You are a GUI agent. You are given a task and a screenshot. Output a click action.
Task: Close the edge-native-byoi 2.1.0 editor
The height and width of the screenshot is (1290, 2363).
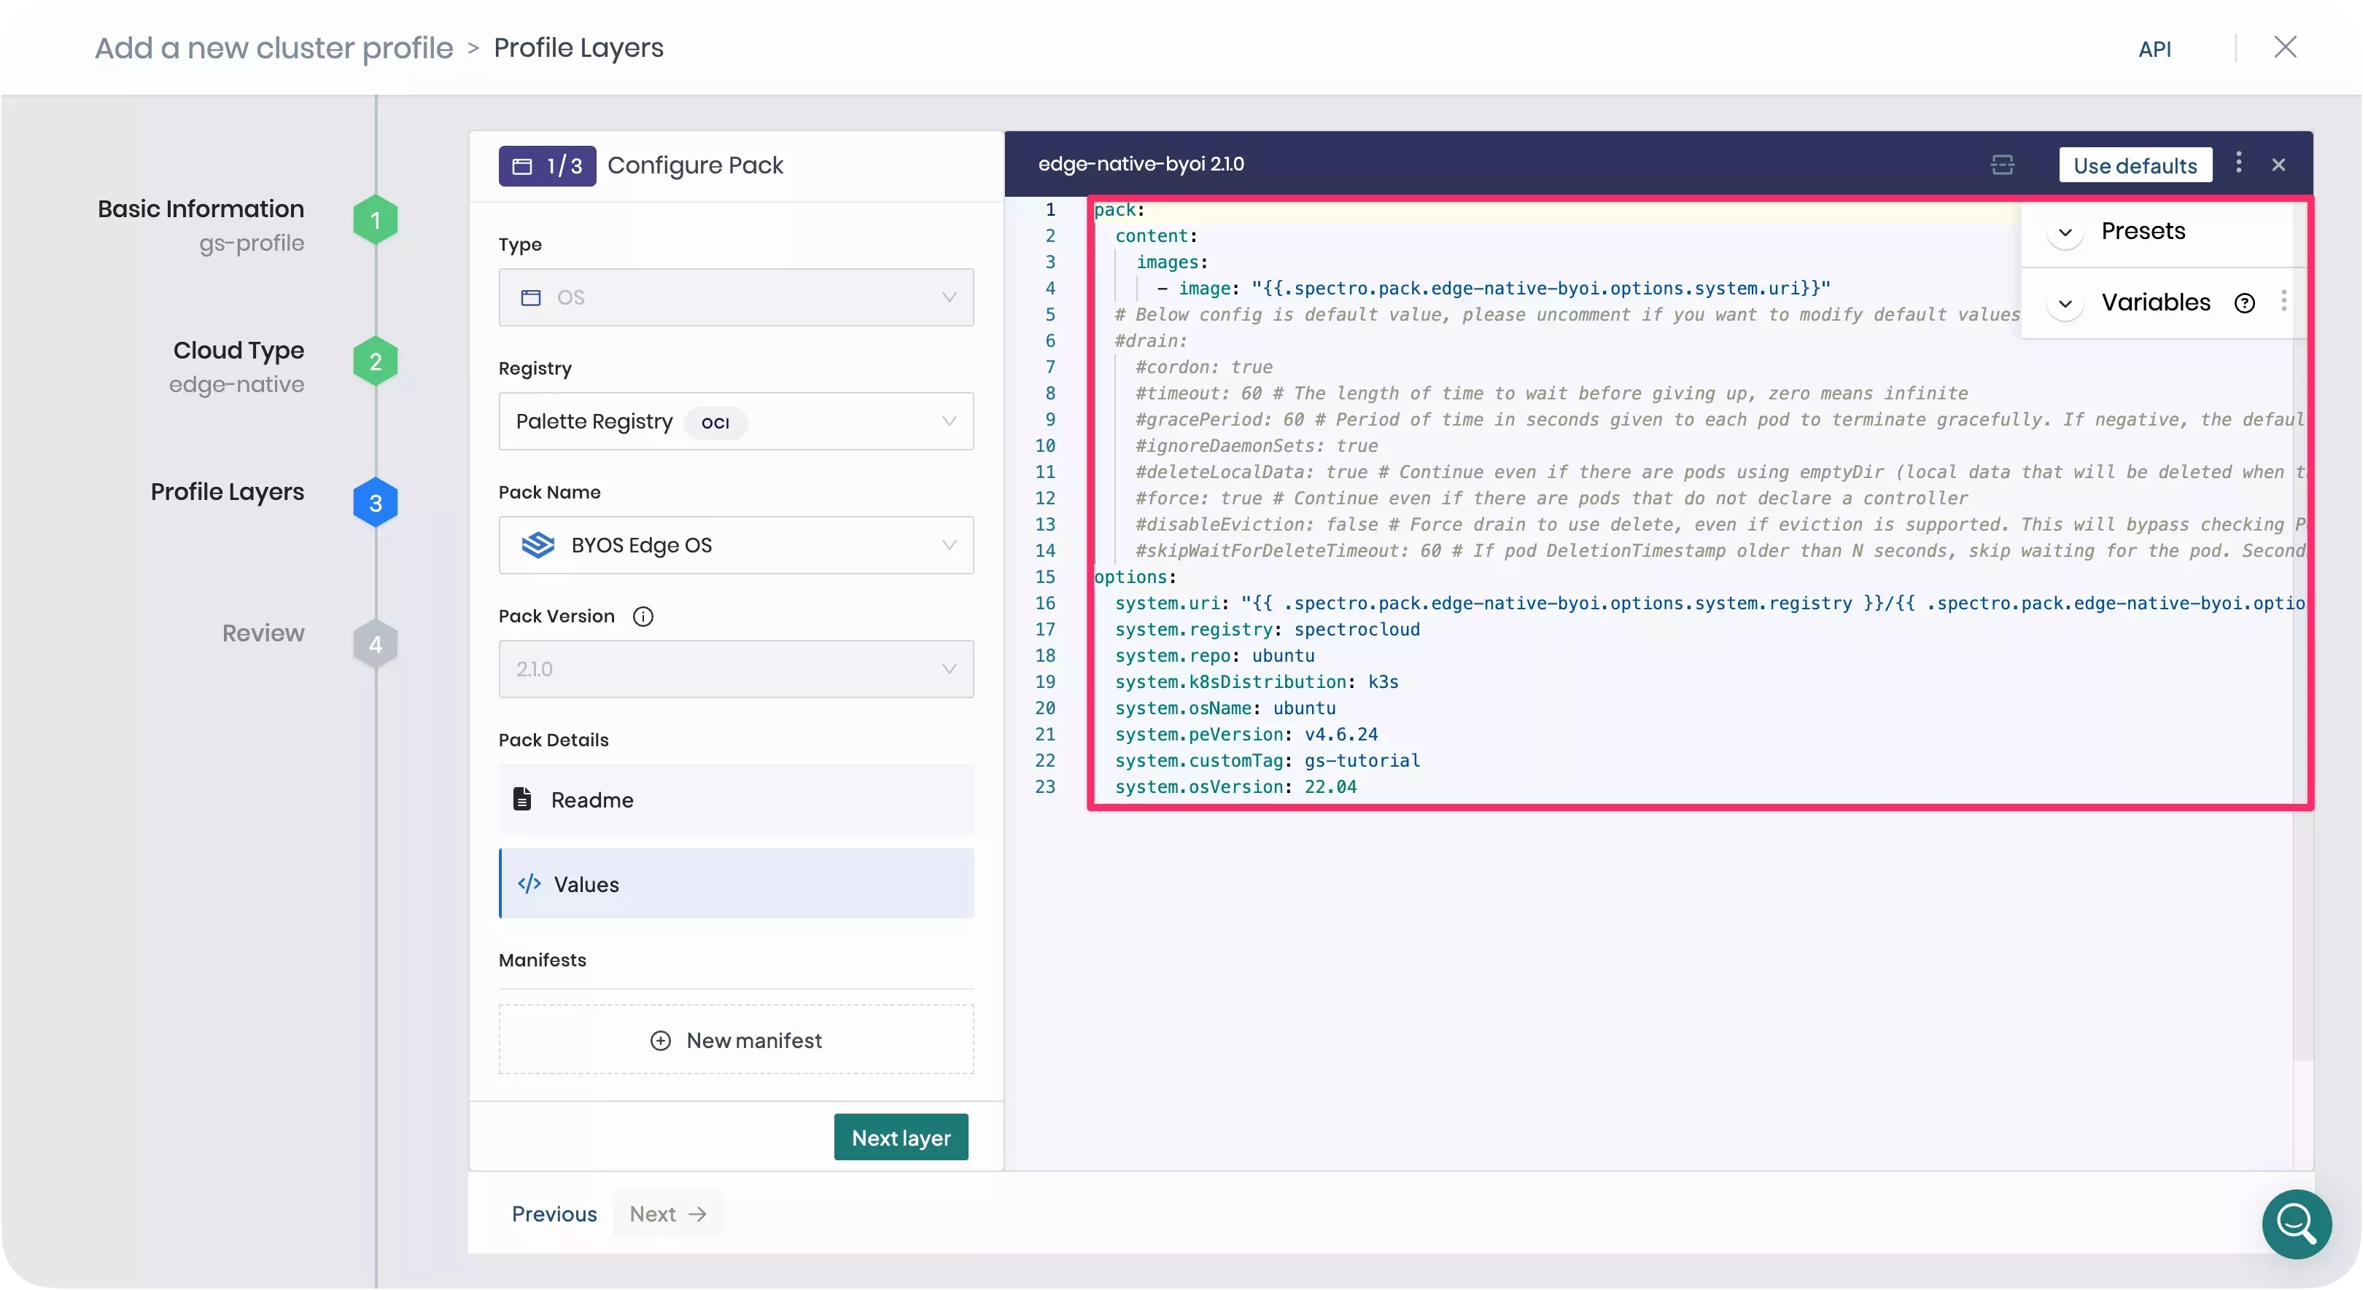pos(2280,163)
